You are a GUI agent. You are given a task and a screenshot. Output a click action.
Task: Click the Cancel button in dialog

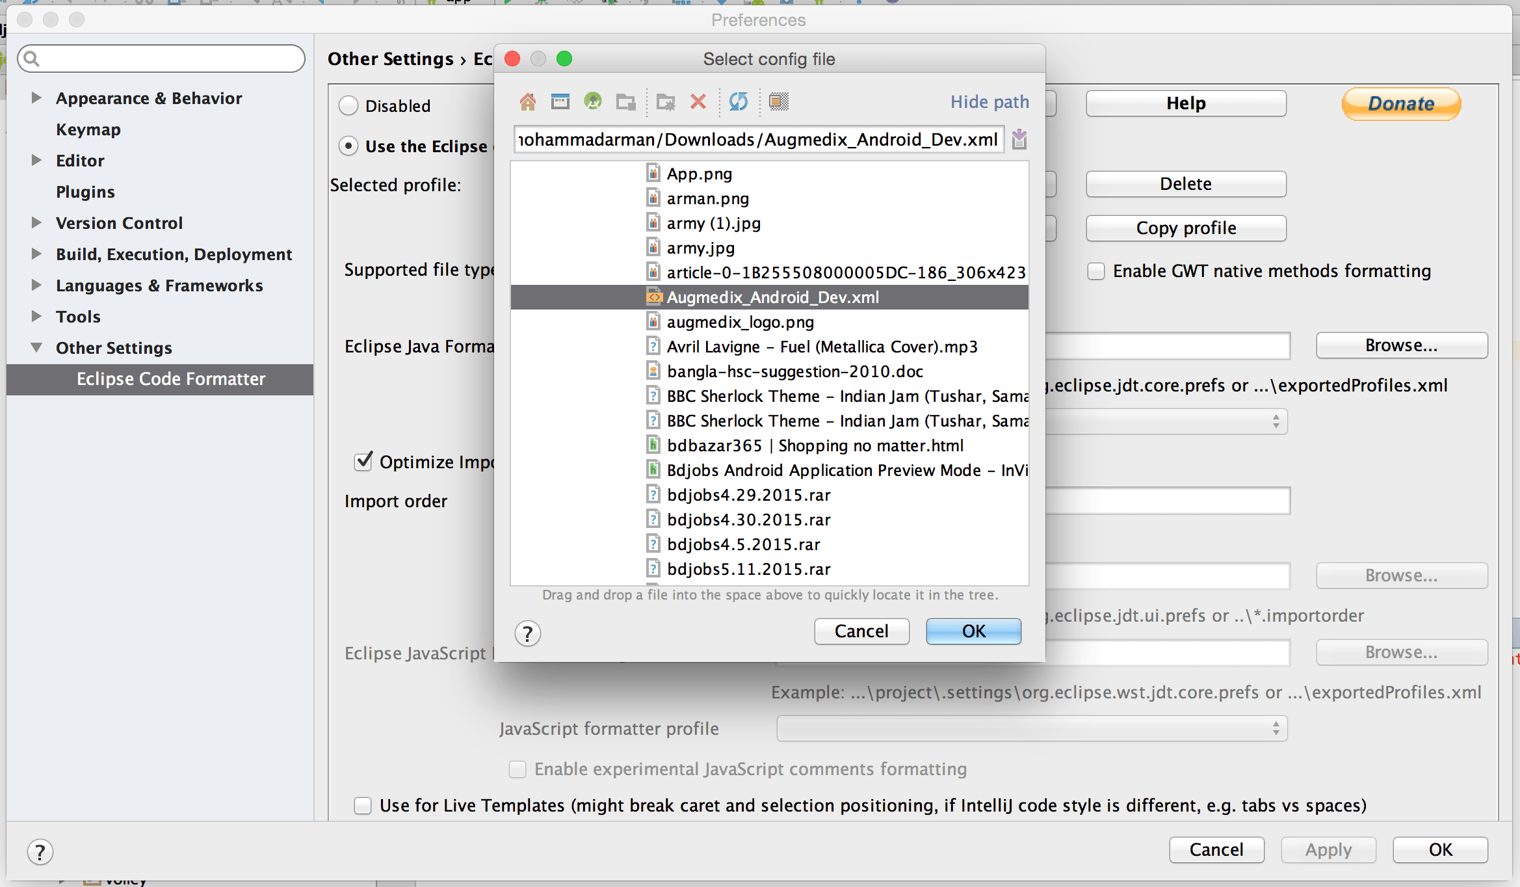point(861,631)
